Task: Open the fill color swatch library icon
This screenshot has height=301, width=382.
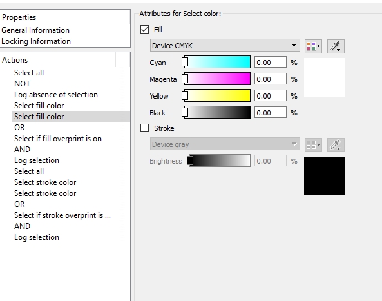Action: (313, 46)
